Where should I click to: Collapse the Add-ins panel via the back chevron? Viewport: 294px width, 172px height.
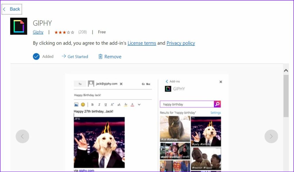coord(167,81)
